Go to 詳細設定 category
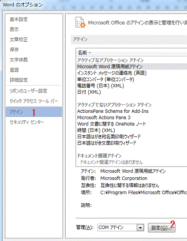 point(19,80)
